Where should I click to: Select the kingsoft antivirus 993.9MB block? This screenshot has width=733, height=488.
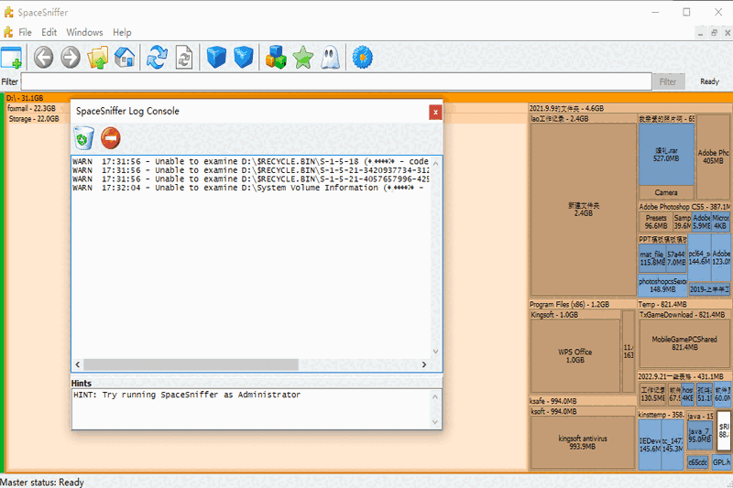[x=582, y=442]
